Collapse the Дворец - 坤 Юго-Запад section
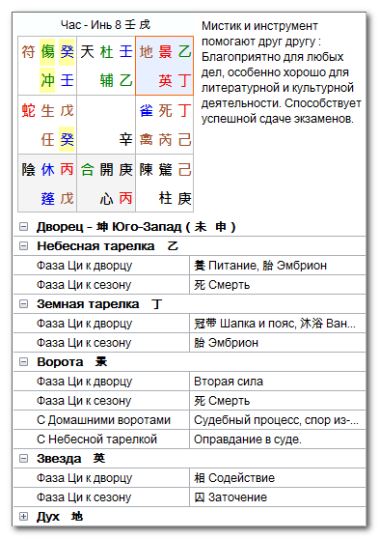 (24, 227)
